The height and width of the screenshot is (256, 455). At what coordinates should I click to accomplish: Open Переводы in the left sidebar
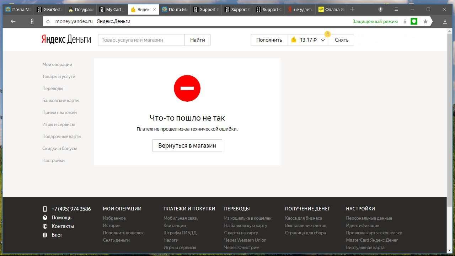(53, 89)
